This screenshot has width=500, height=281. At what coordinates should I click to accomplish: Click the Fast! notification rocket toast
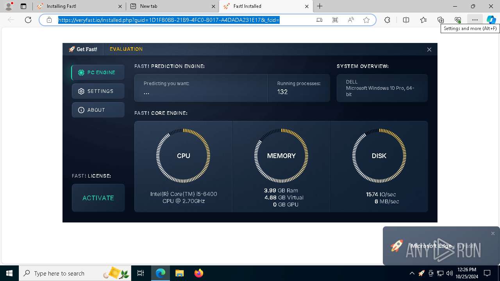[x=441, y=246]
